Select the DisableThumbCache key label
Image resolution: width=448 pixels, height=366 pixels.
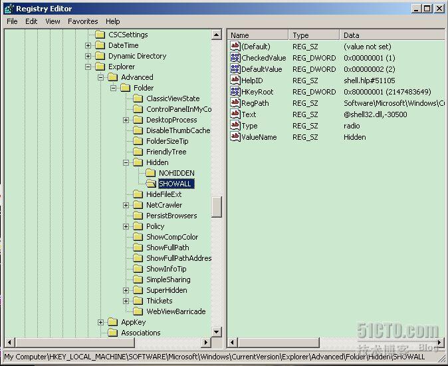(178, 130)
